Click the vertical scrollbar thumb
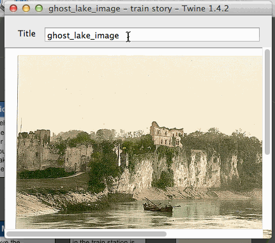The height and width of the screenshot is (243, 275). click(267, 102)
